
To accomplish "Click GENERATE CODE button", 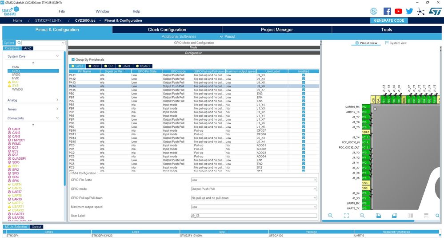I will [x=389, y=20].
